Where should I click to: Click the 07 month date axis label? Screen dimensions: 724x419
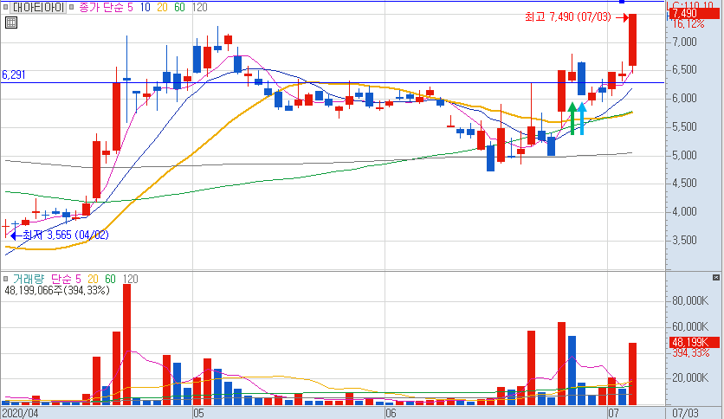(613, 413)
